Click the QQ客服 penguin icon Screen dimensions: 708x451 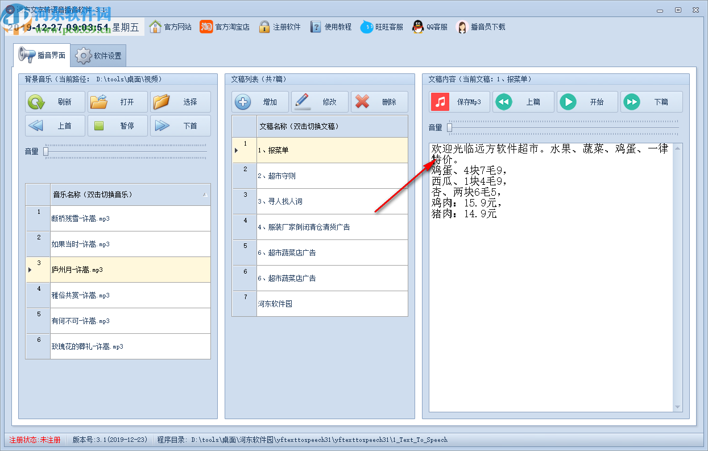418,27
